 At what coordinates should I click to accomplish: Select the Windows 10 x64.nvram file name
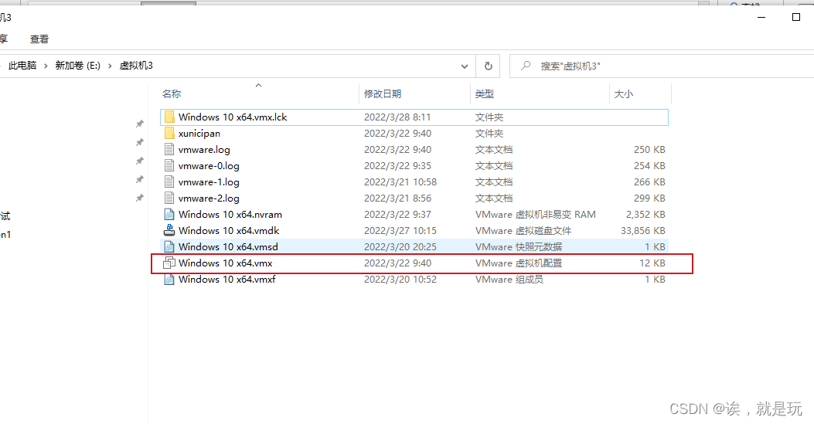(230, 215)
